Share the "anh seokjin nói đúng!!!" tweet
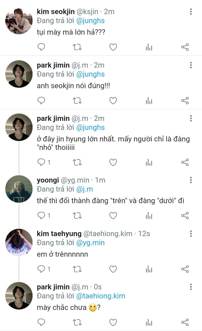The width and height of the screenshot is (202, 331). [x=185, y=101]
